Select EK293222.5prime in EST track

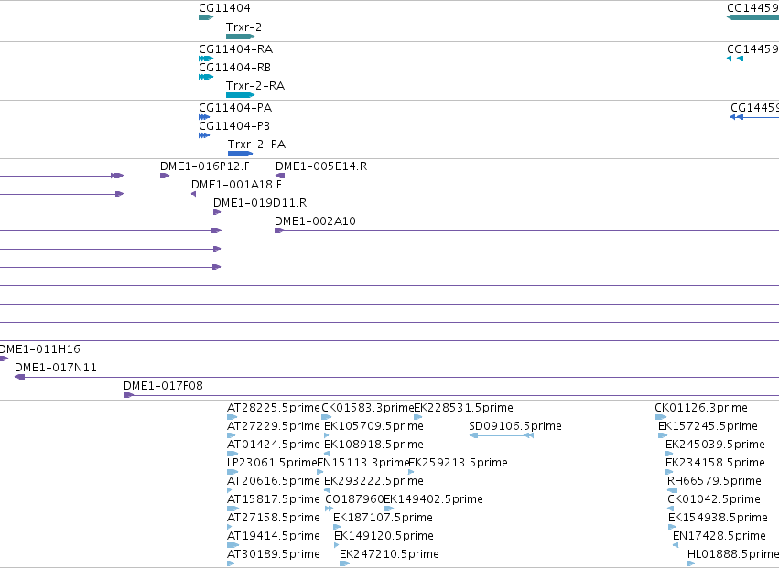(373, 482)
